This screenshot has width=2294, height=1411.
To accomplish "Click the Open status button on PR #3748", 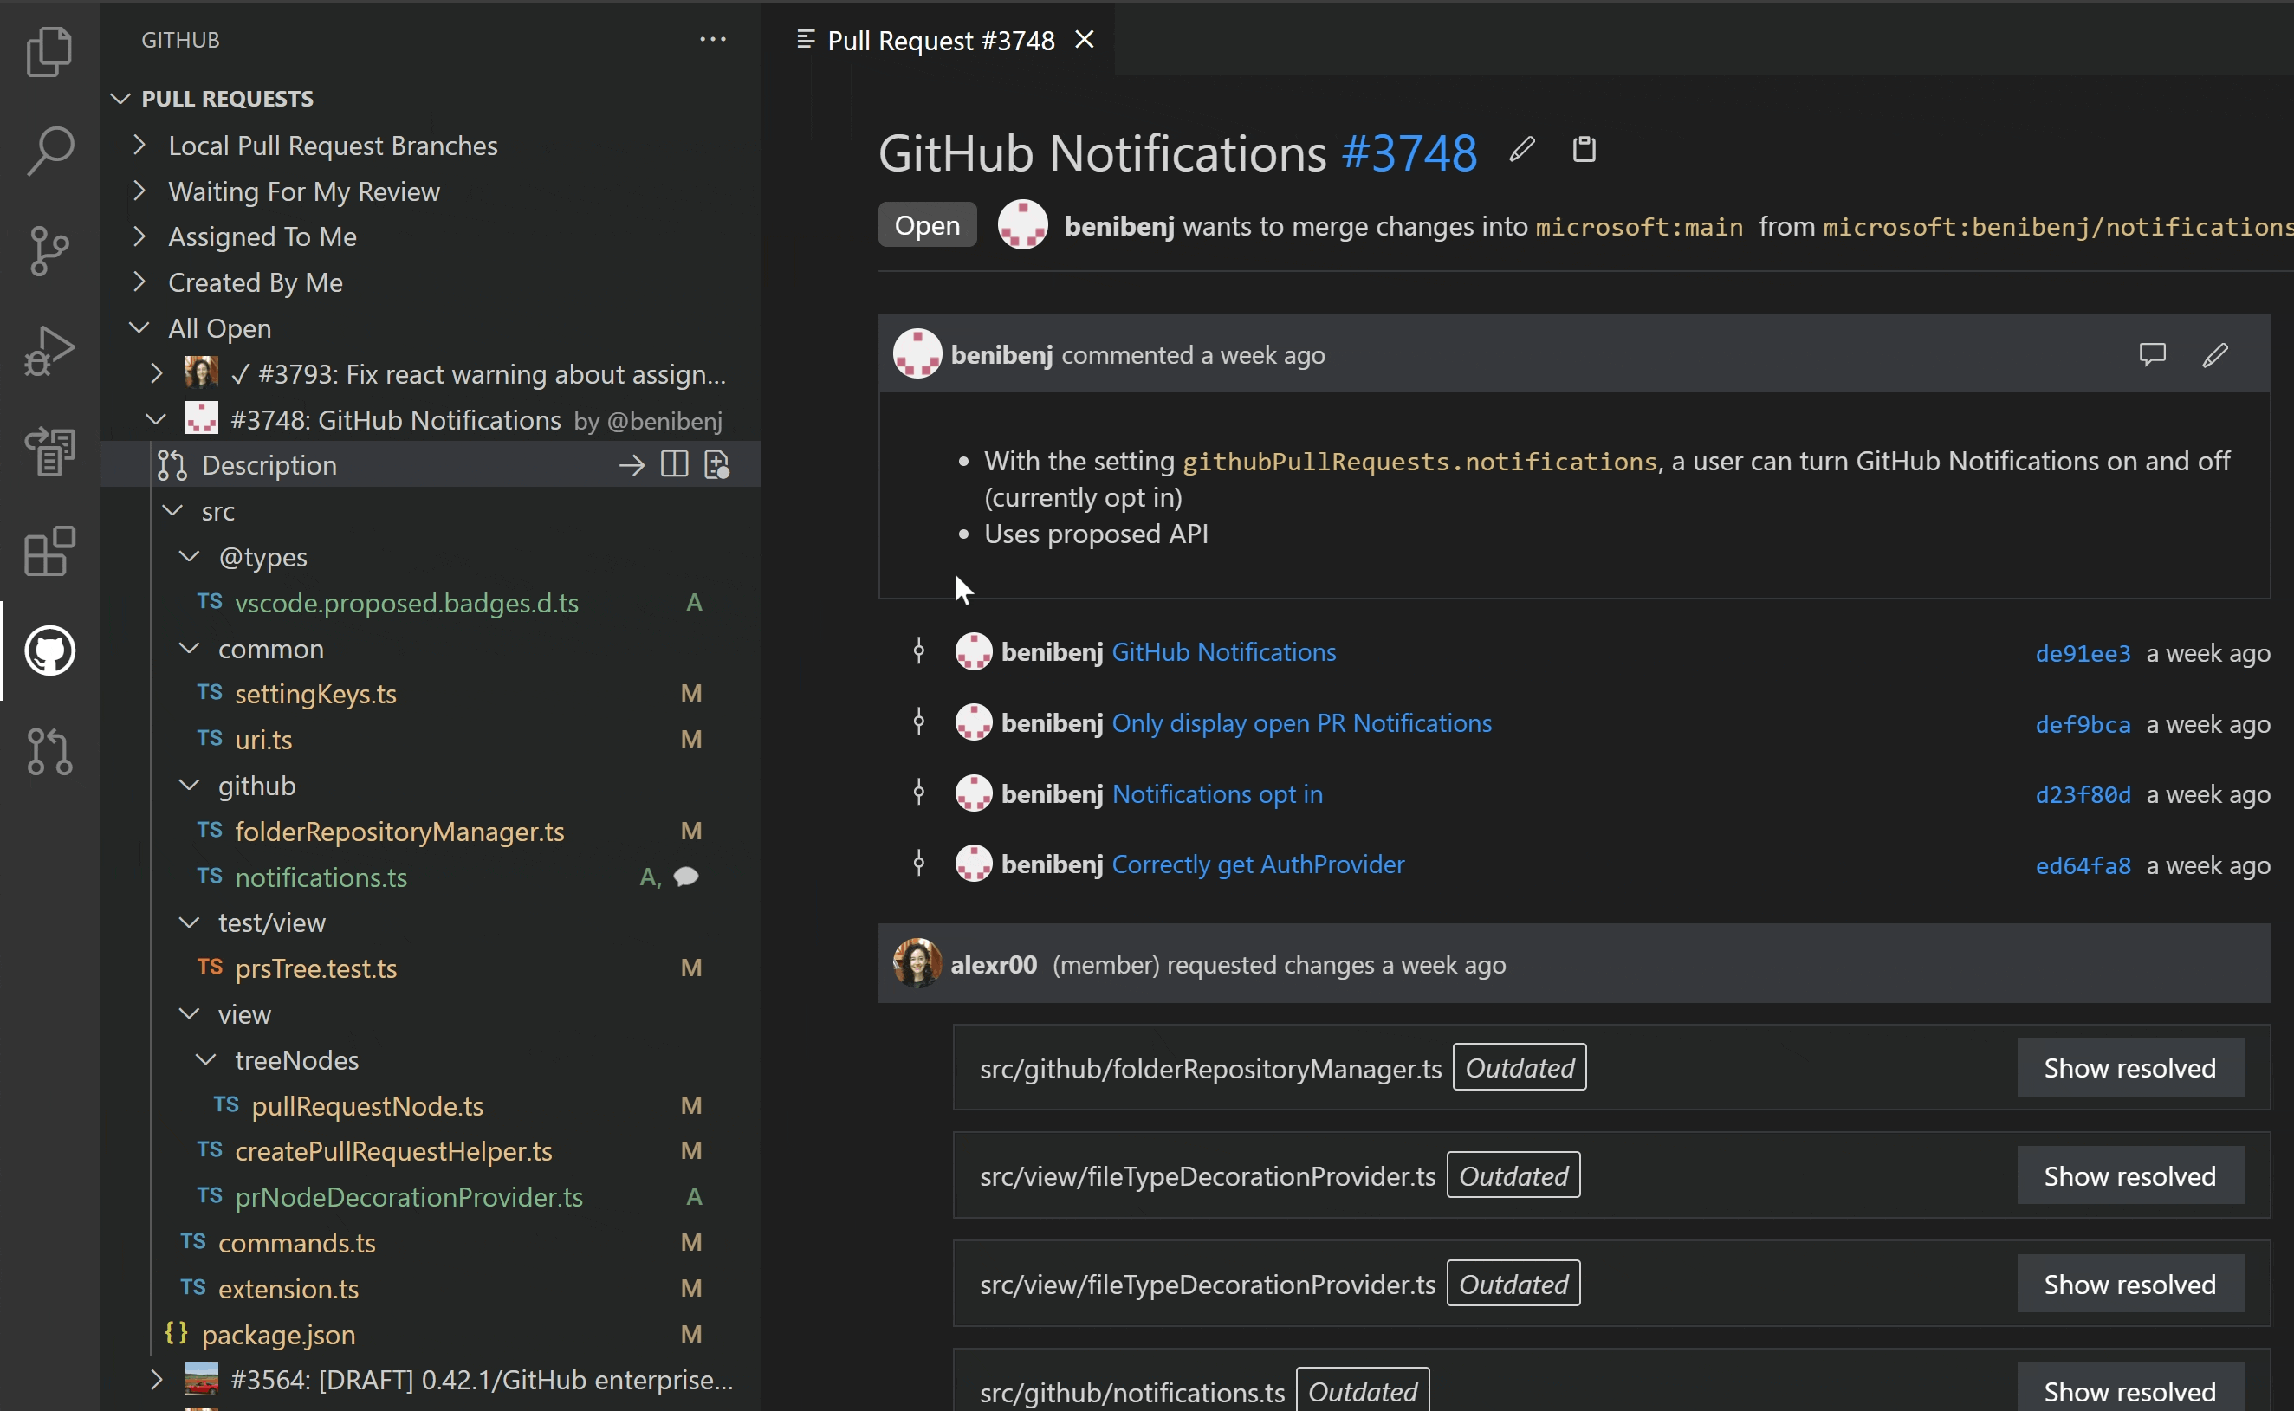I will point(926,224).
